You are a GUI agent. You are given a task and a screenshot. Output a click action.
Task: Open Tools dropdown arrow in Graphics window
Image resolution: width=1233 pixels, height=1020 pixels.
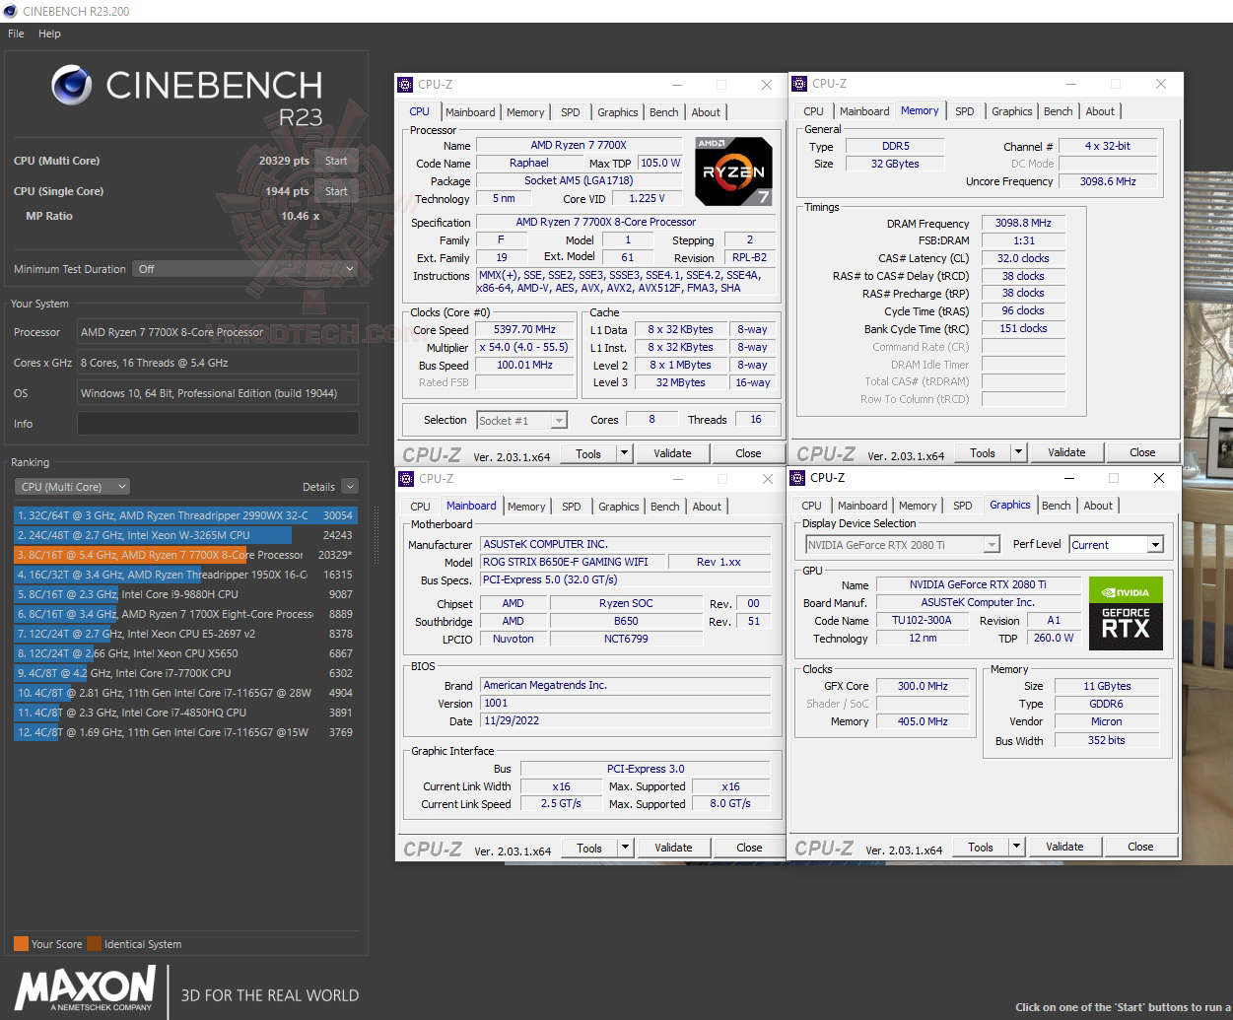coord(1016,847)
